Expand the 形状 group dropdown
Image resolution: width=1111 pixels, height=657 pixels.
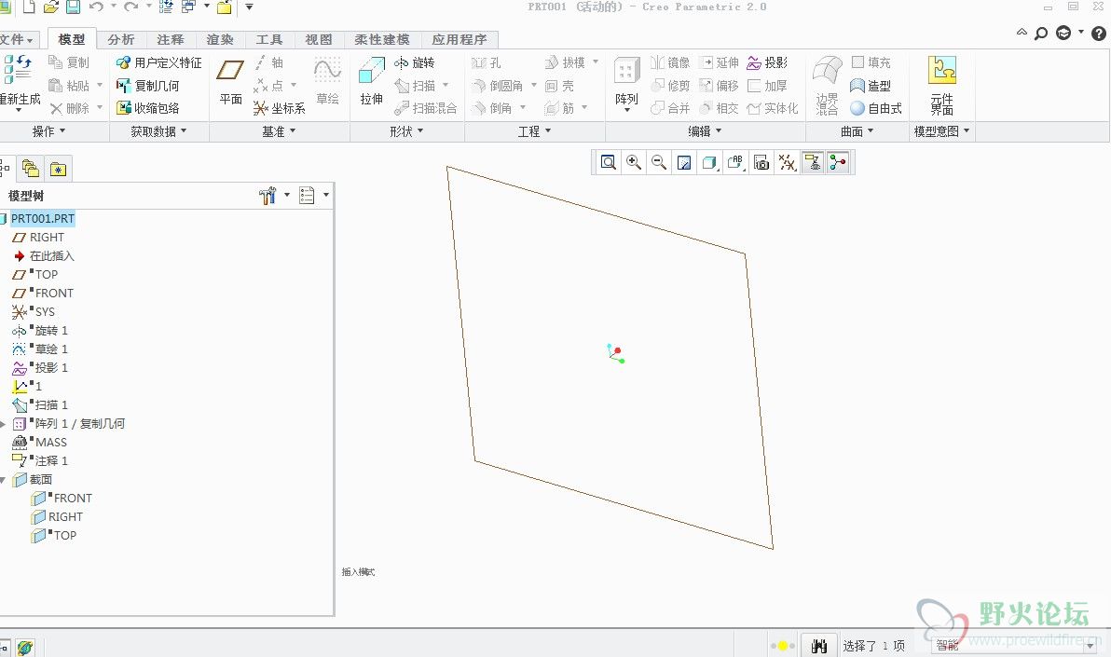406,131
